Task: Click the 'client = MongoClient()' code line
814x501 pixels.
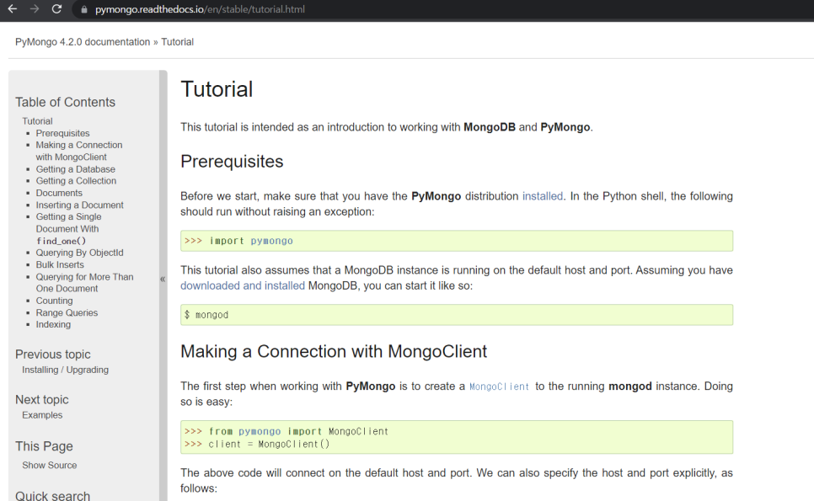Action: click(x=257, y=445)
